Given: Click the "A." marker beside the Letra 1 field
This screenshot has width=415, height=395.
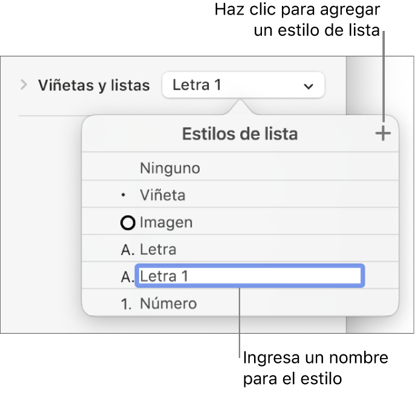Looking at the screenshot, I should (x=128, y=277).
